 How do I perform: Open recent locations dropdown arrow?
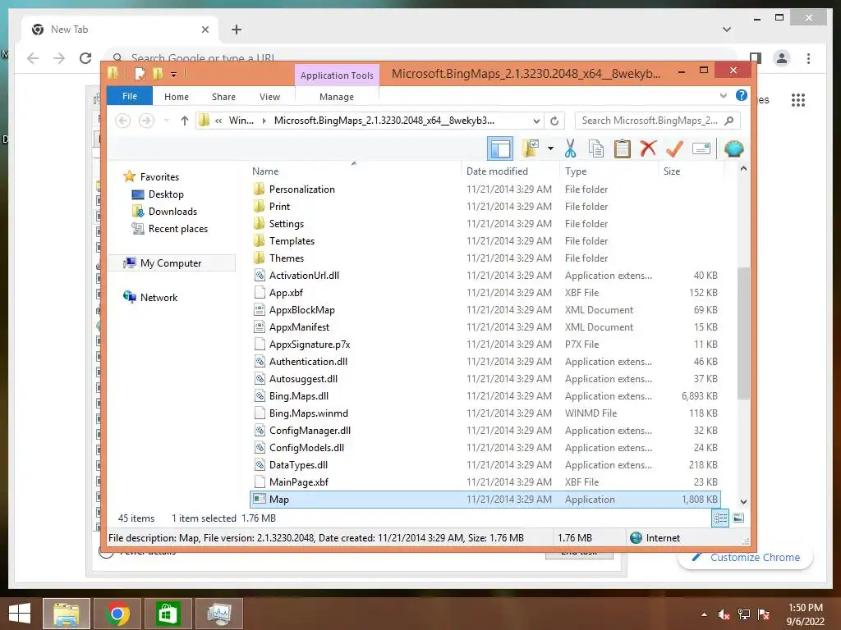166,121
